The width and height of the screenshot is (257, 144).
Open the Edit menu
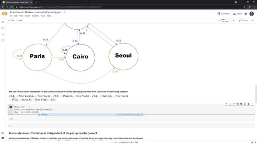16,16
